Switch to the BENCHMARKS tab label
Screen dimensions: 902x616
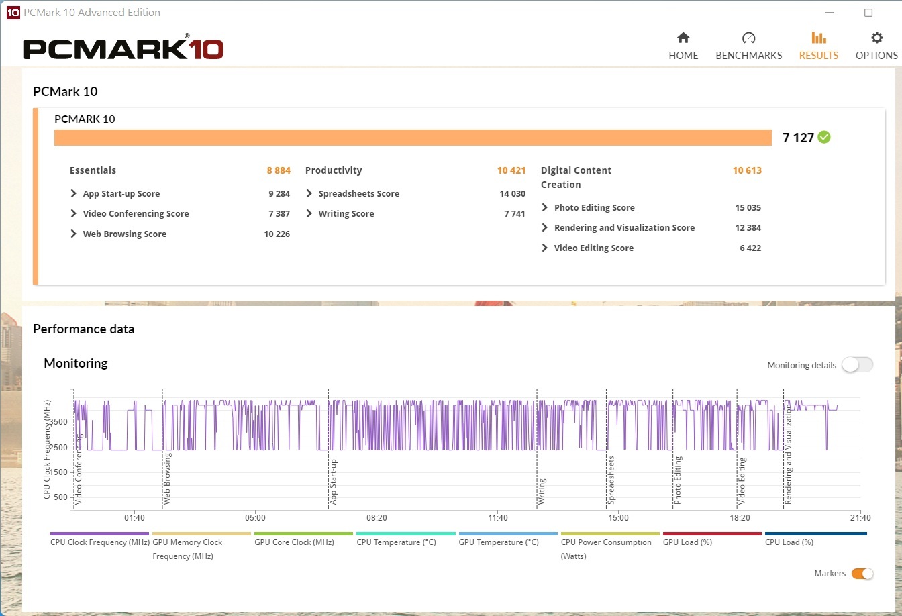[749, 56]
